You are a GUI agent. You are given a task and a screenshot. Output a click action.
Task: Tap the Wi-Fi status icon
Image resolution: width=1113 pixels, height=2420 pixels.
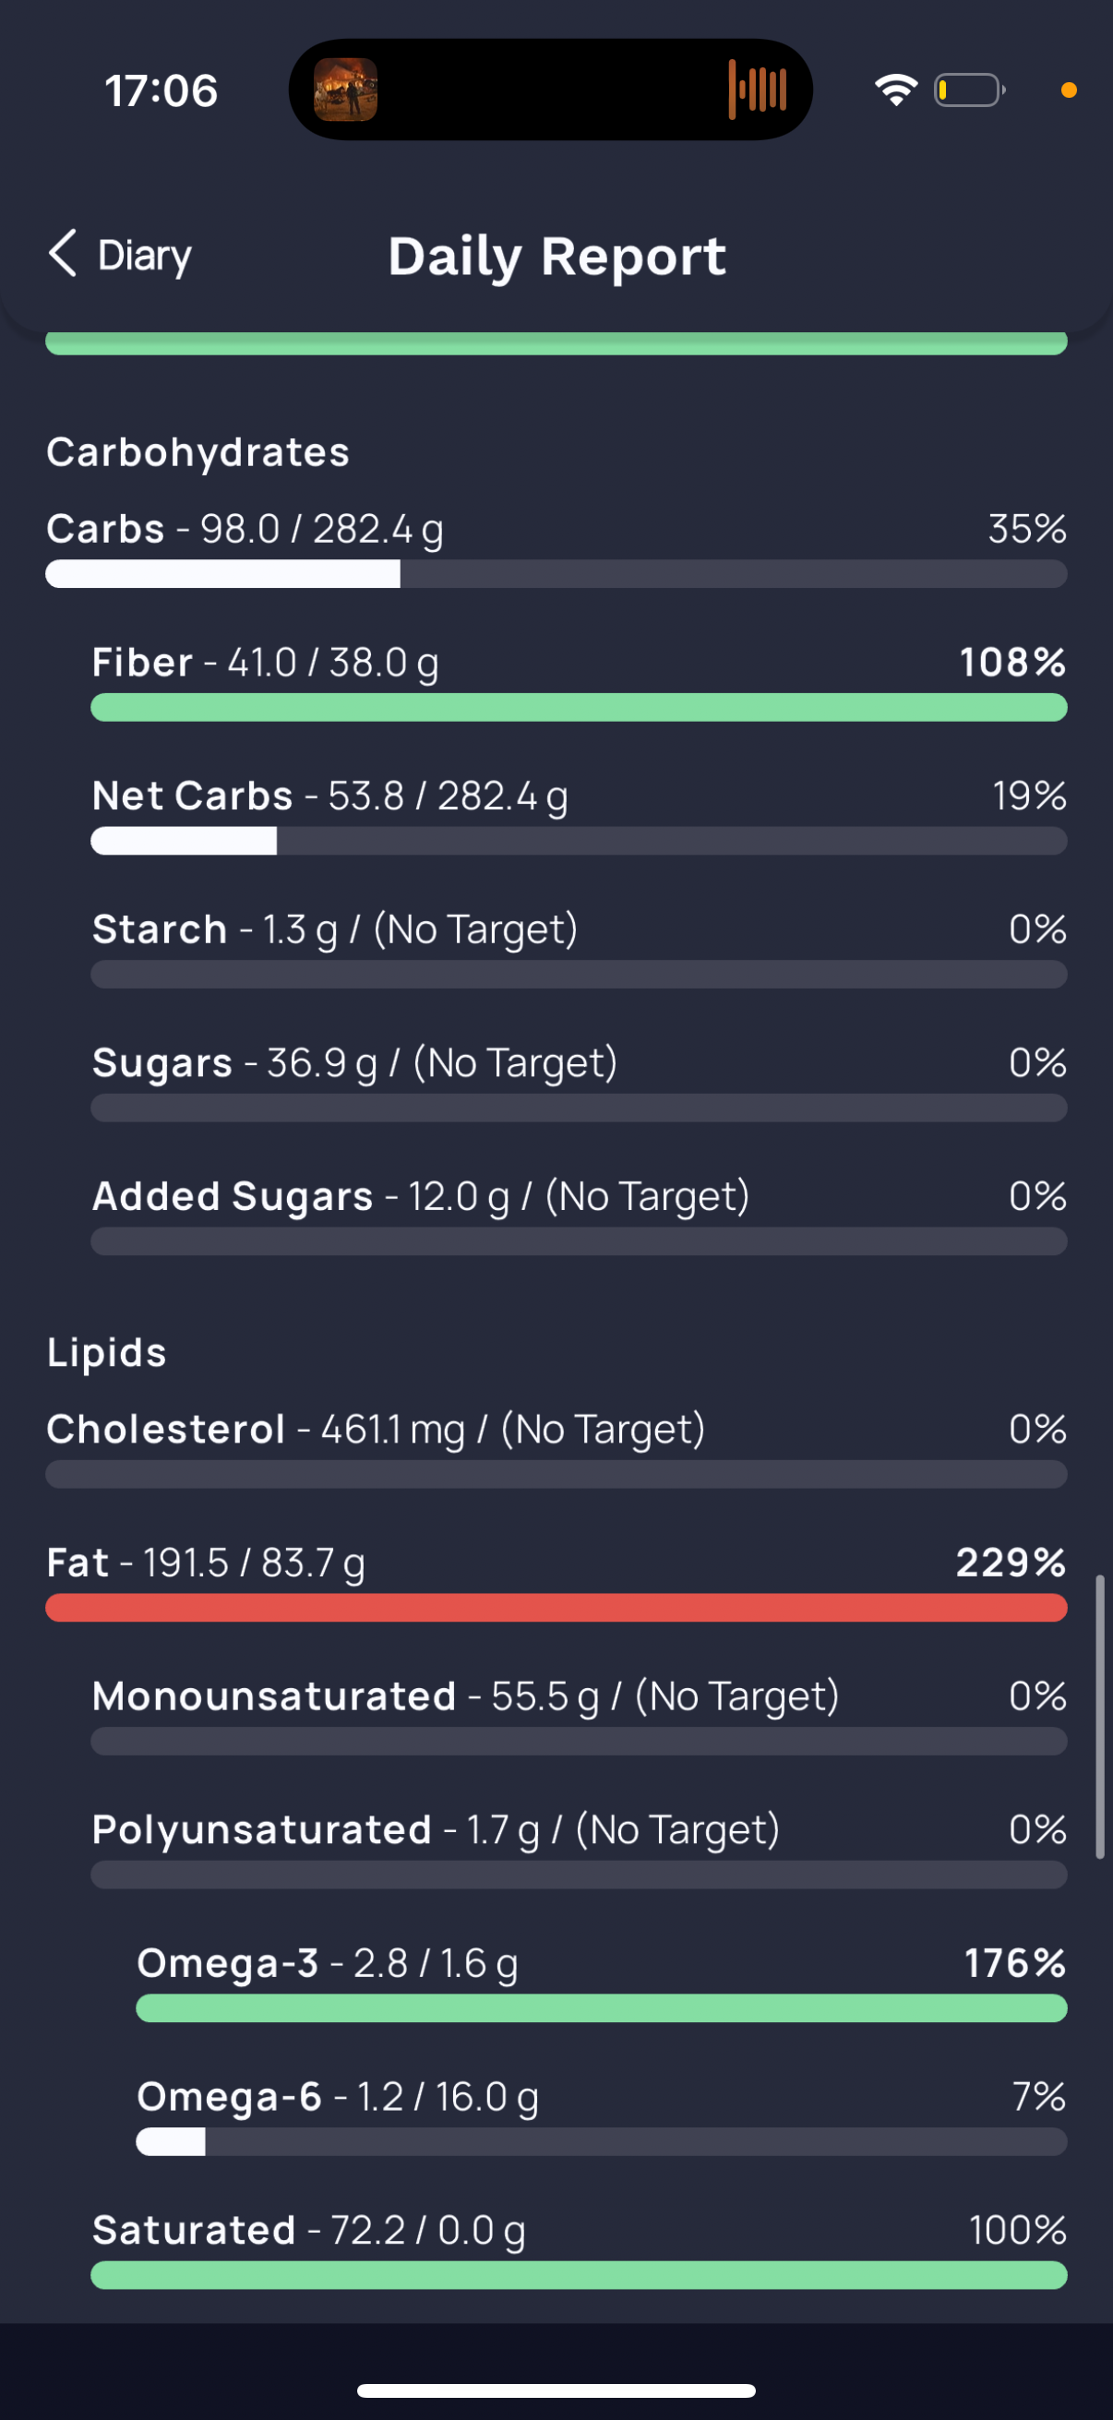896,90
